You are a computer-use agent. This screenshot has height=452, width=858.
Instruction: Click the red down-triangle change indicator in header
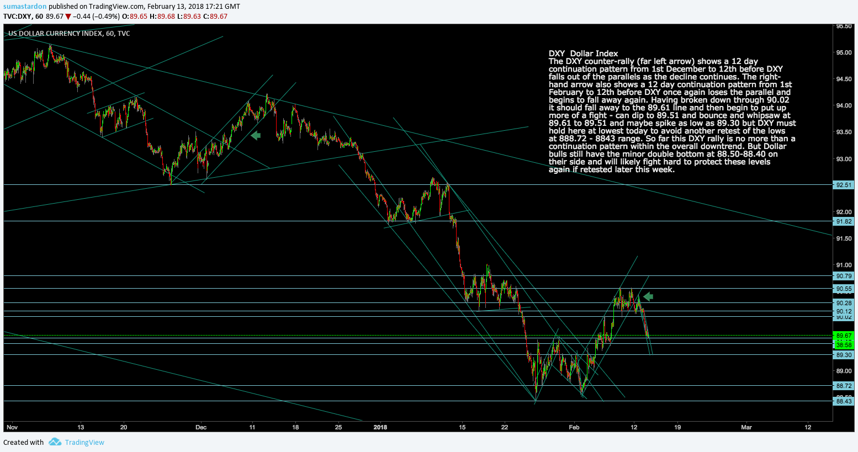pyautogui.click(x=68, y=17)
